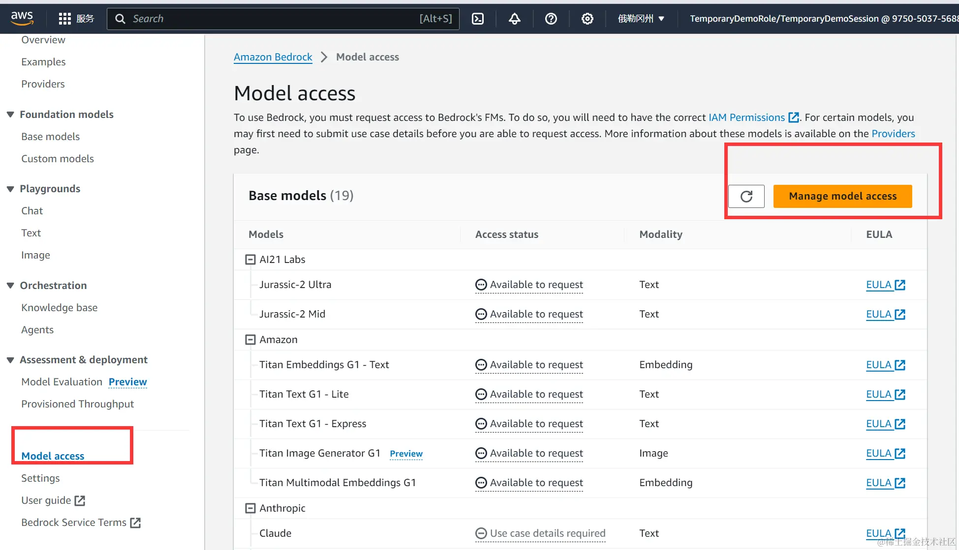Viewport: 959px width, 550px height.
Task: Open Agents in the sidebar
Action: 37,330
